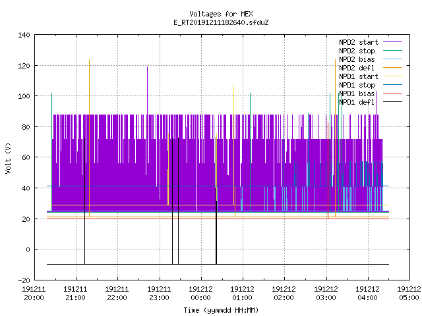
Task: Click x-axis tick label 191212 04:00
Action: [368, 294]
